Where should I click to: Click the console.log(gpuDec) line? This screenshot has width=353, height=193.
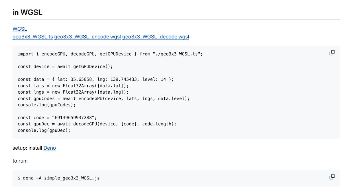point(44,130)
